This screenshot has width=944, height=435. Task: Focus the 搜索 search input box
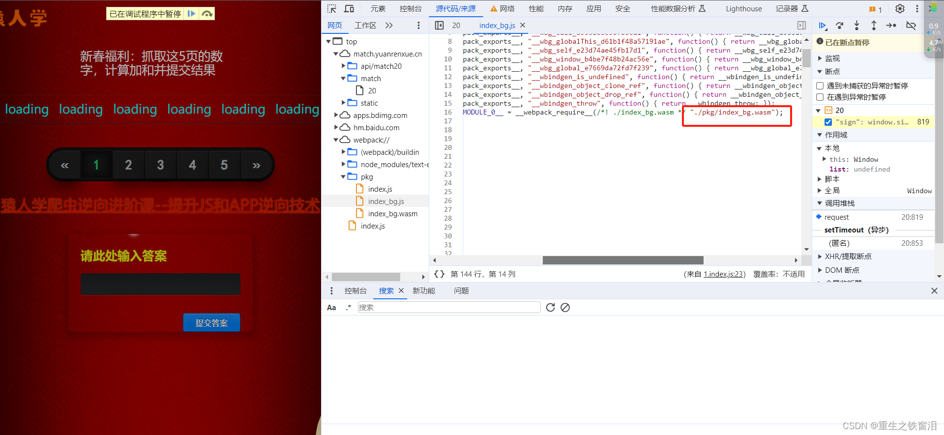coord(449,307)
